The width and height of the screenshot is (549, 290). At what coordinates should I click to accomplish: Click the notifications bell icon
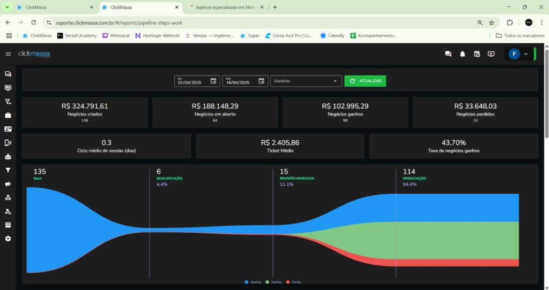pyautogui.click(x=462, y=54)
